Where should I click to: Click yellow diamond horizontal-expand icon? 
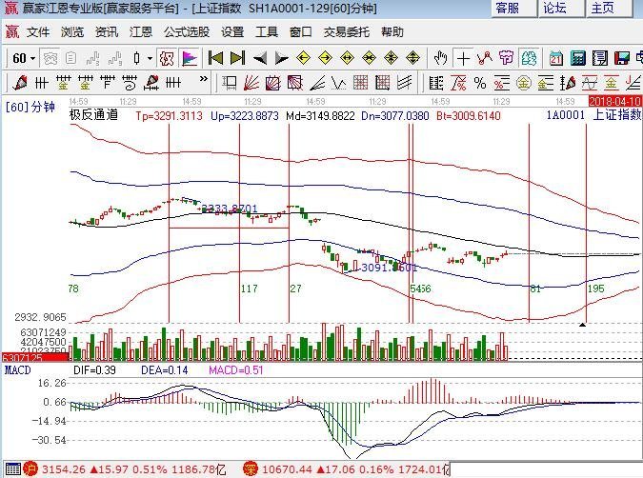coord(348,59)
